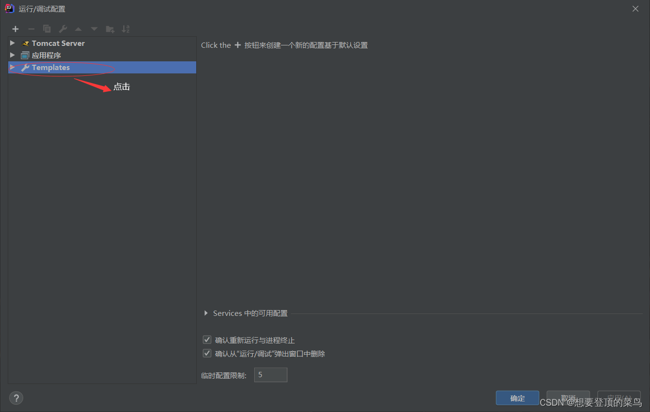This screenshot has width=650, height=412.
Task: Click the 临时配置限制 label text
Action: 224,375
